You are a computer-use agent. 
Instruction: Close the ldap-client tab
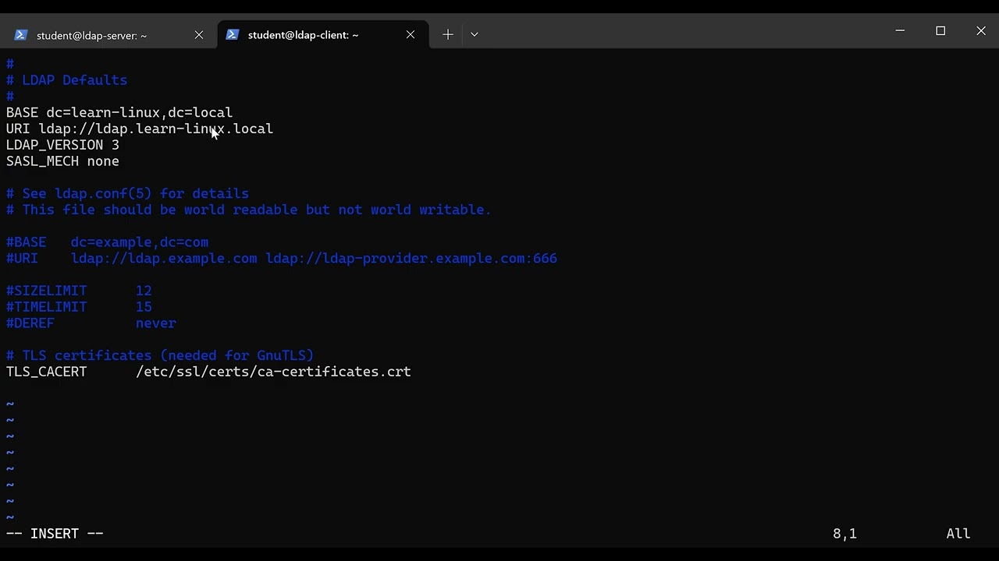coord(411,35)
